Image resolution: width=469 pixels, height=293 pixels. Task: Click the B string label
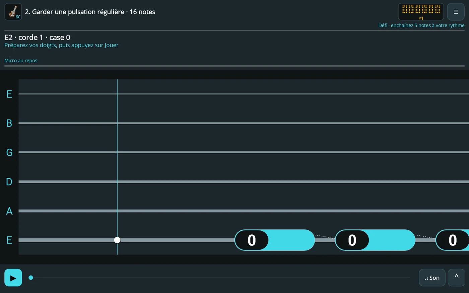point(9,123)
